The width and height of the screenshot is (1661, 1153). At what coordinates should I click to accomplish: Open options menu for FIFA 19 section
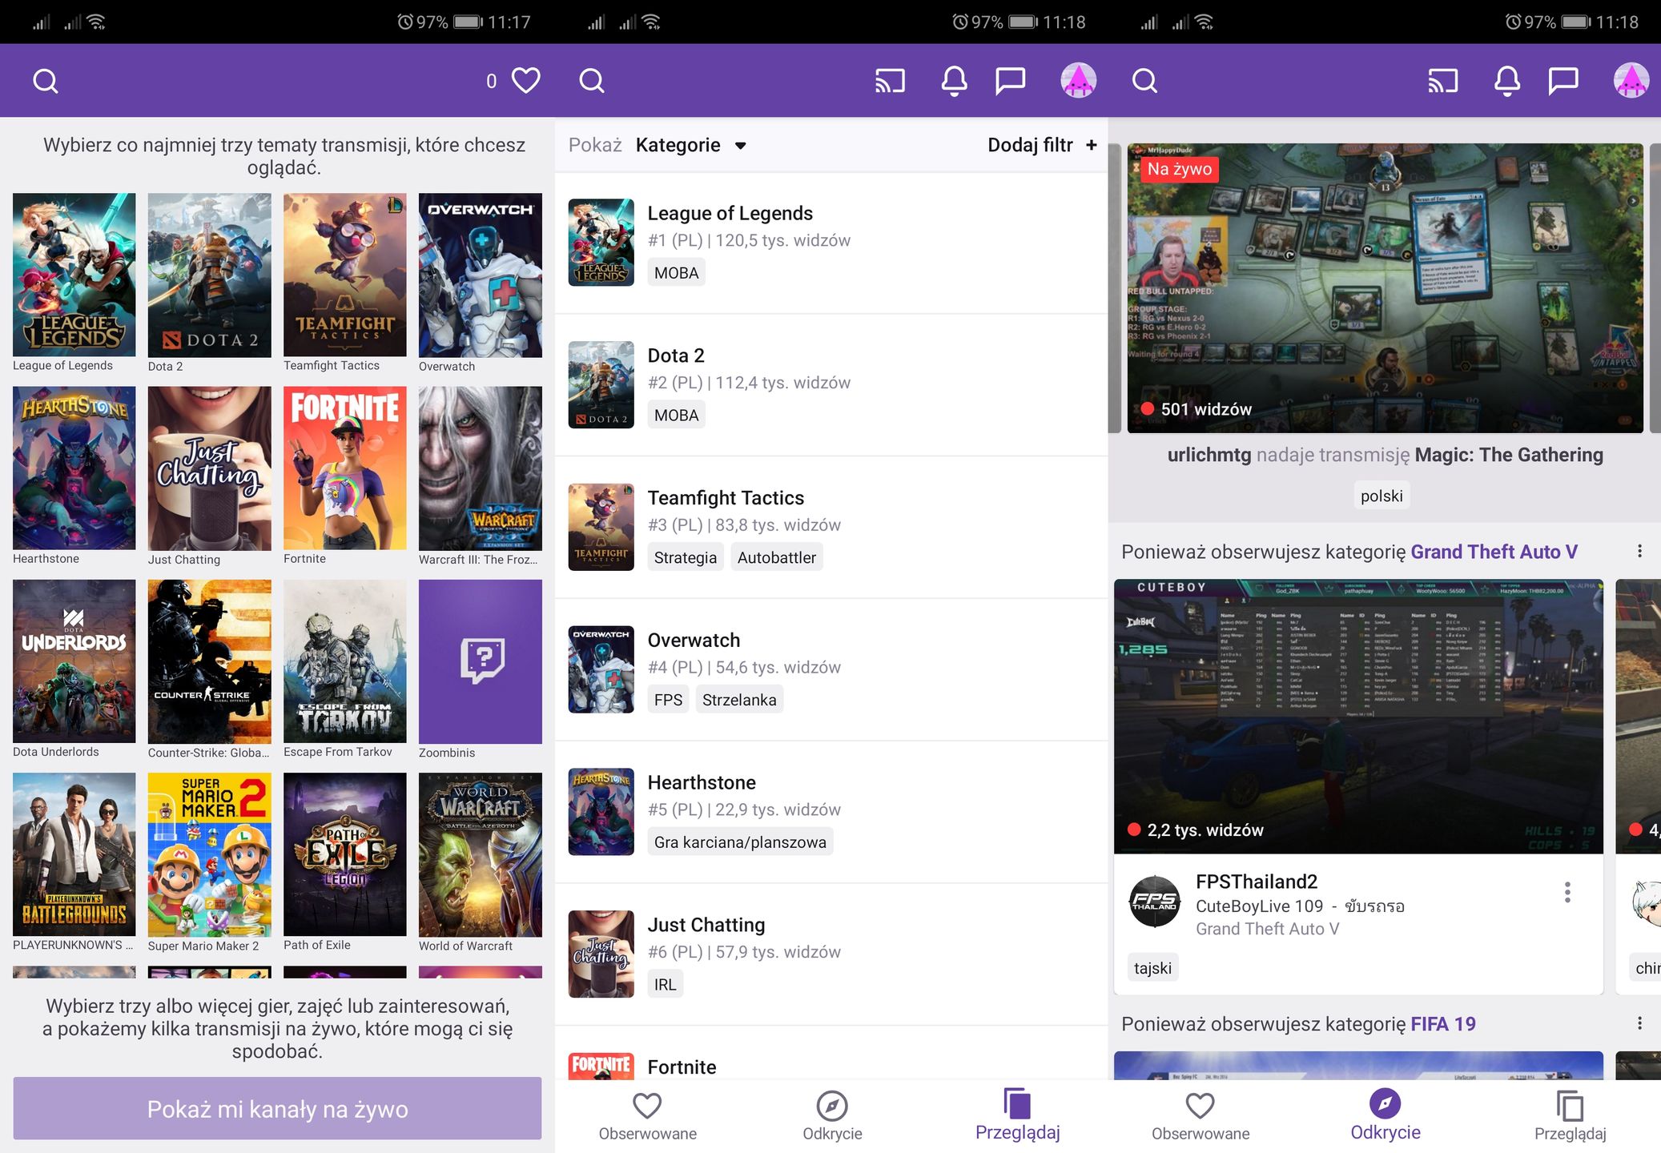click(x=1639, y=1022)
